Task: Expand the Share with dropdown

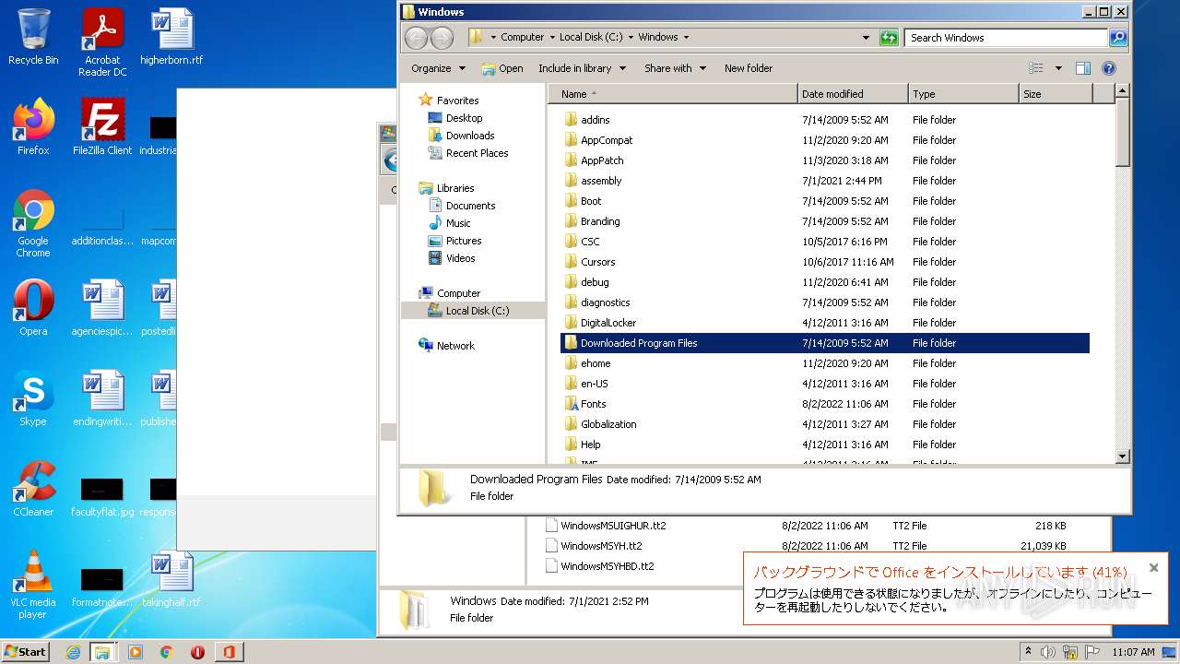Action: 675,68
